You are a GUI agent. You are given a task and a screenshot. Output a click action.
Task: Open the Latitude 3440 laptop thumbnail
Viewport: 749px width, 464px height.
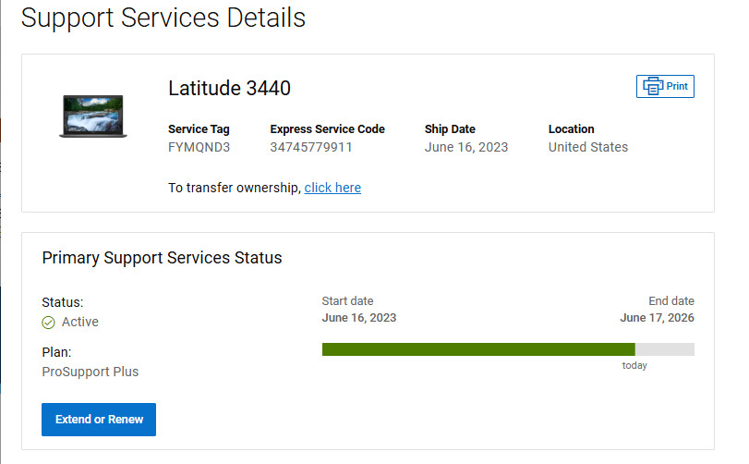93,116
